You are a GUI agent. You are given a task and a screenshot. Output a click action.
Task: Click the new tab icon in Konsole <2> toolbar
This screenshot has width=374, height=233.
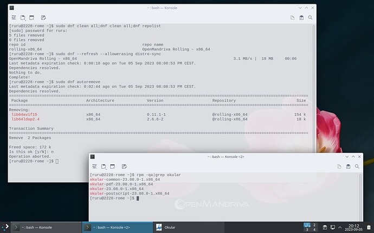point(104,167)
